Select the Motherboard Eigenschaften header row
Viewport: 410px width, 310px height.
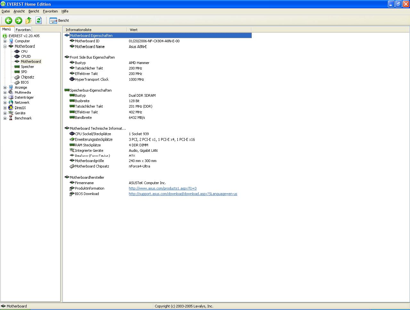(x=158, y=36)
